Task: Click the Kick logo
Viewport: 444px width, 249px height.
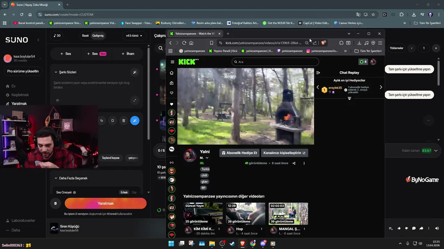Action: coord(189,62)
